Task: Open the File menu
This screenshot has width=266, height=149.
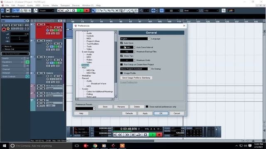Action: tap(7, 5)
